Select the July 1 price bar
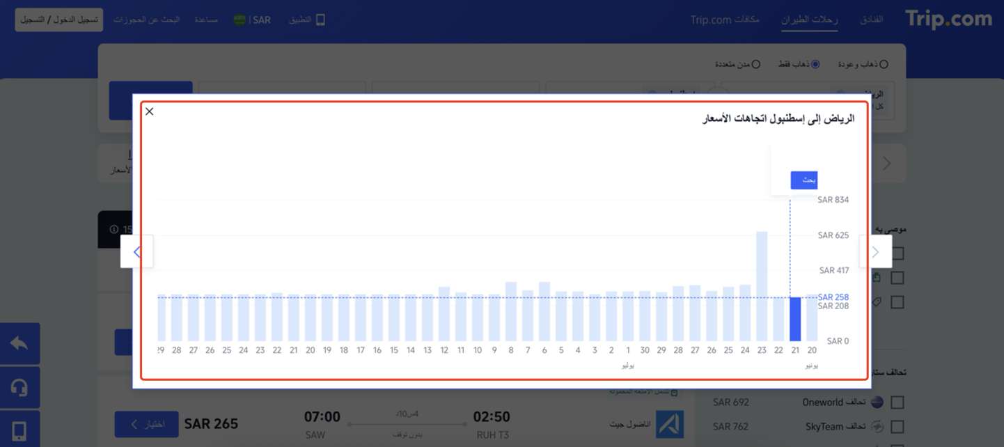This screenshot has height=447, width=1004. coord(628,316)
